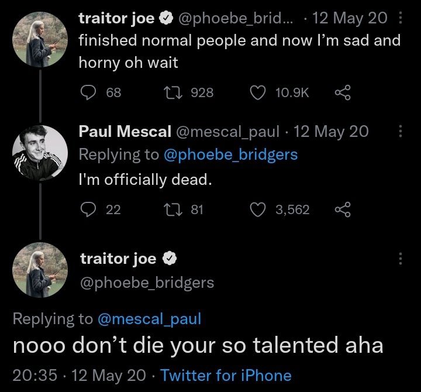Viewport: 421px width, 392px height.
Task: Open more options on Paul Mescal's tweet
Action: coord(400,131)
